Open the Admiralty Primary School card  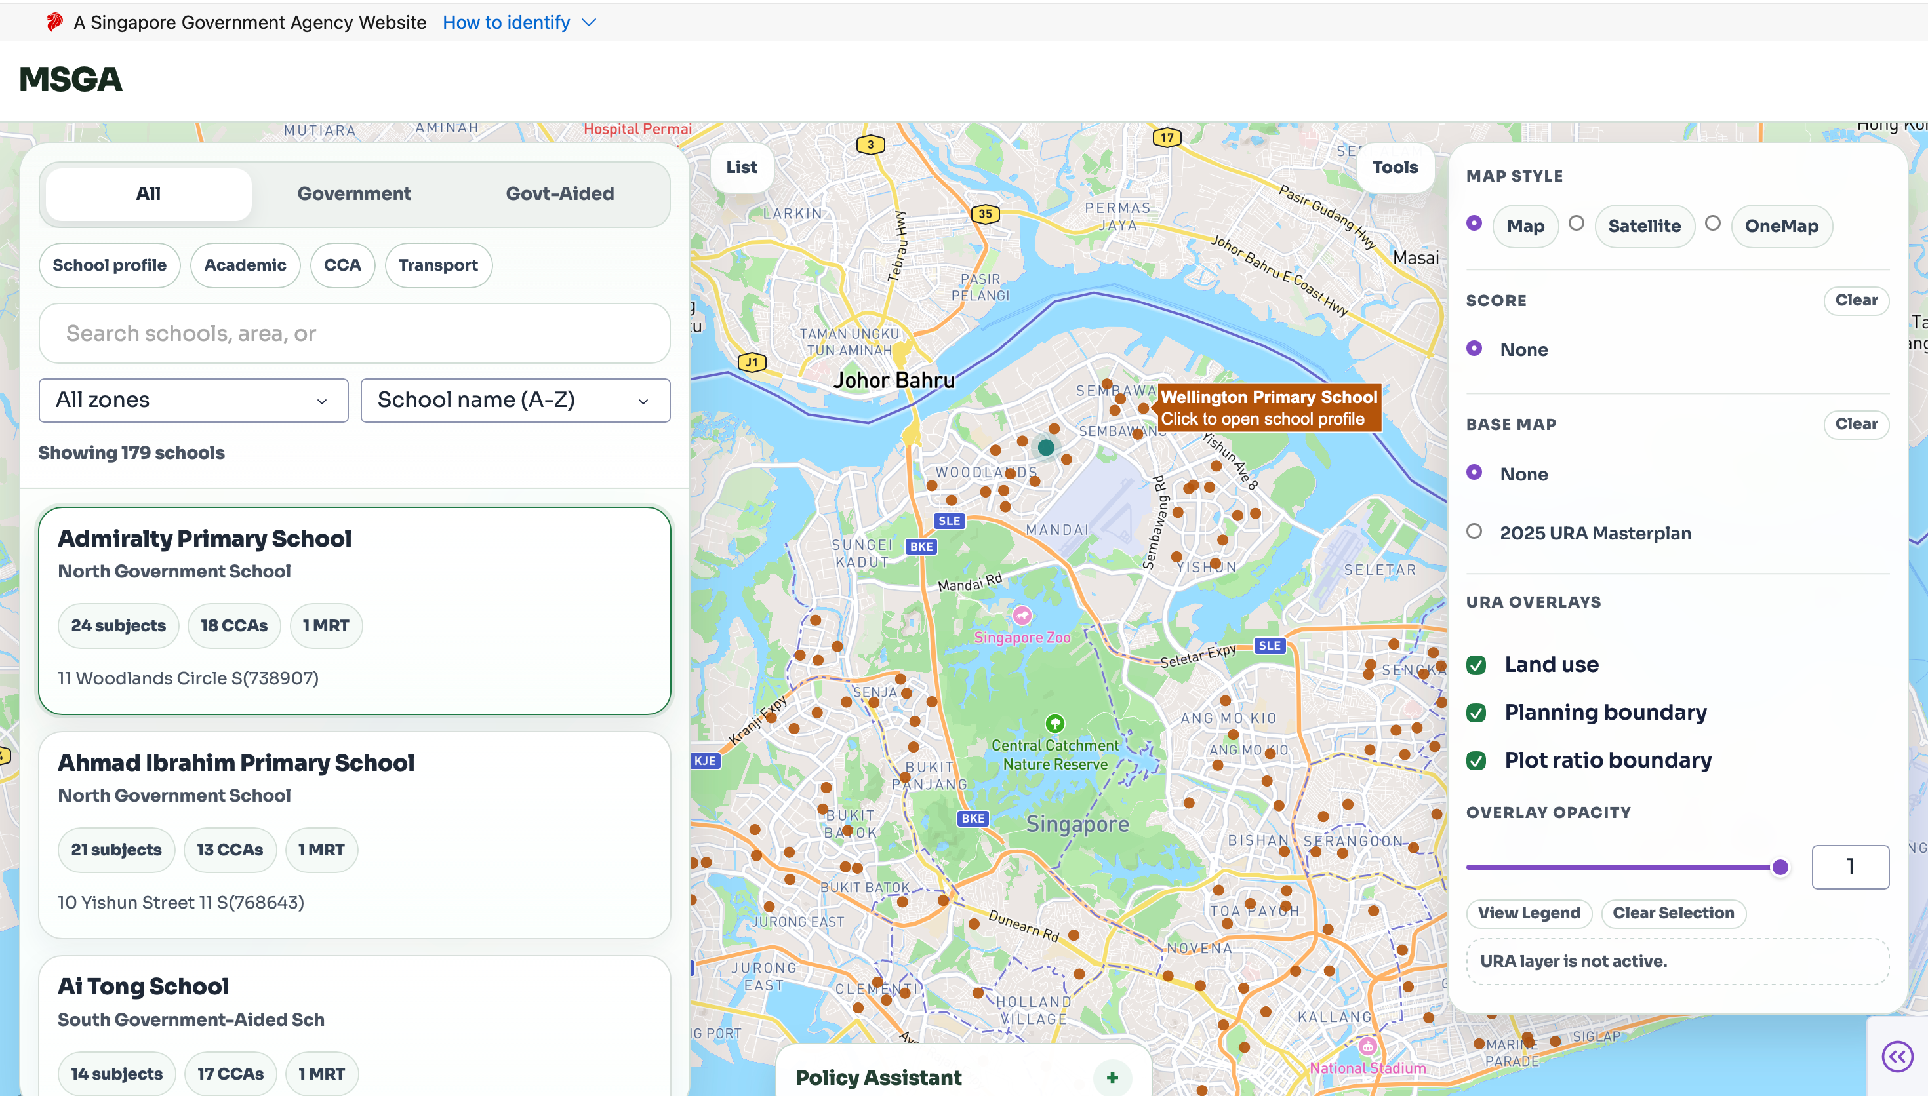click(x=355, y=610)
